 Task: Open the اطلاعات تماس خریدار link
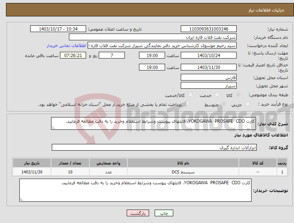tap(66, 45)
